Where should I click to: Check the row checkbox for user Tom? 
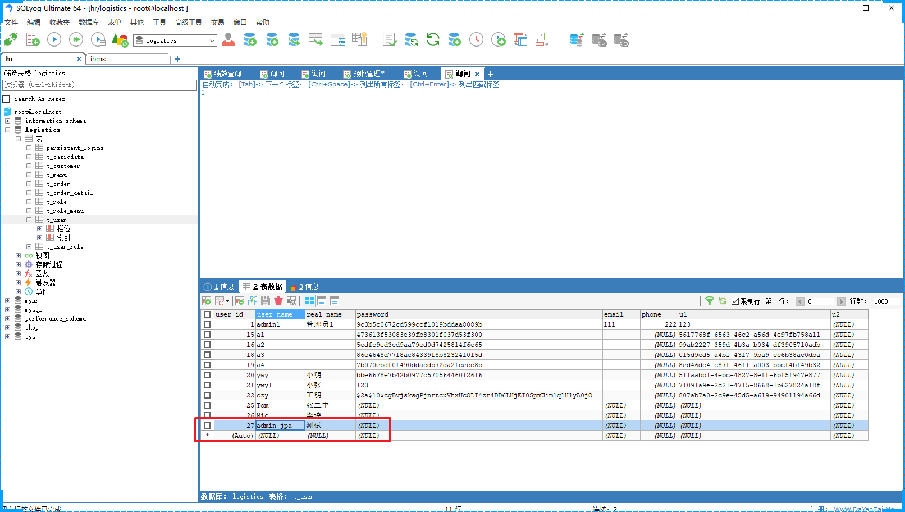click(x=207, y=405)
